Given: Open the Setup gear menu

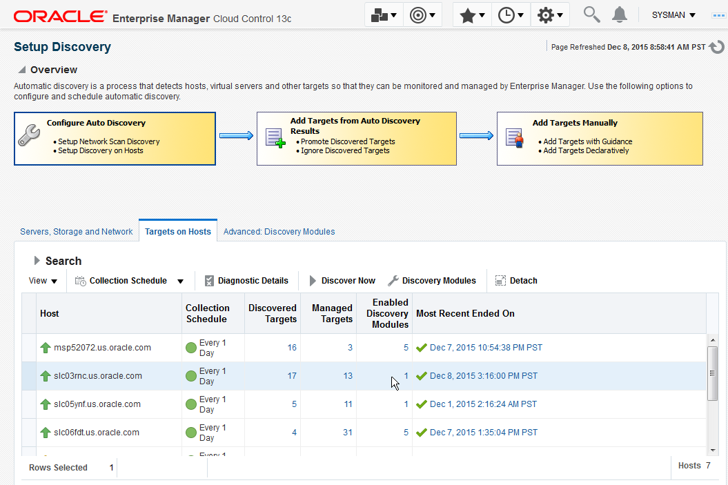Looking at the screenshot, I should click(x=550, y=14).
